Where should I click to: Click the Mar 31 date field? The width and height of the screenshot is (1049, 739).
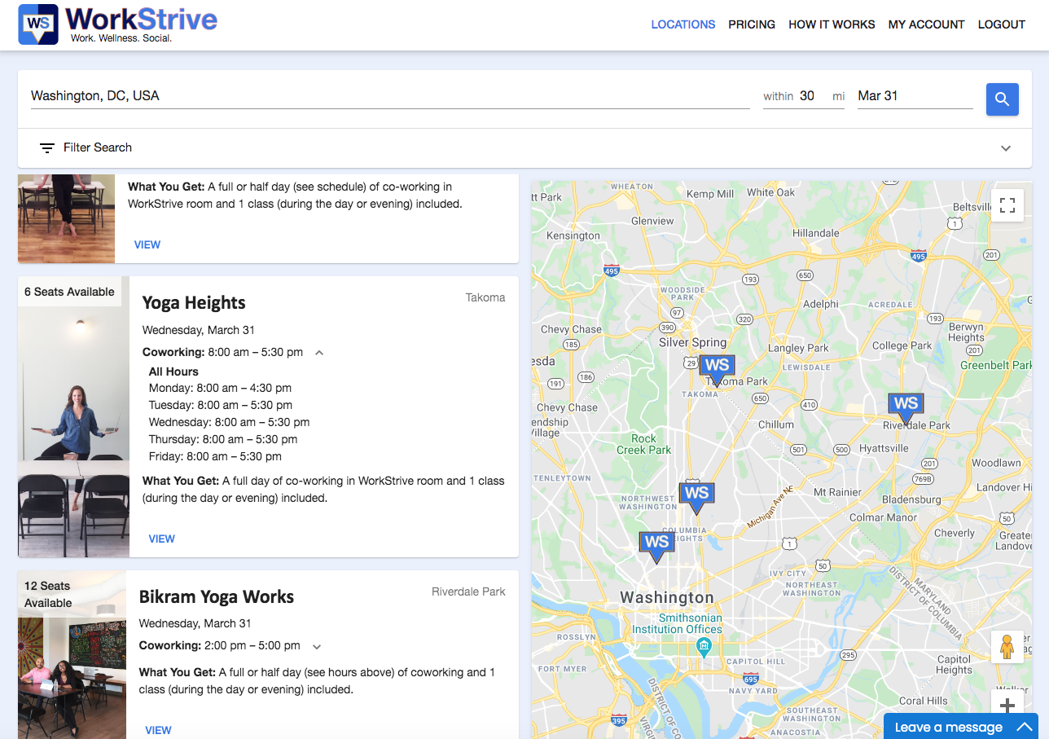(915, 96)
